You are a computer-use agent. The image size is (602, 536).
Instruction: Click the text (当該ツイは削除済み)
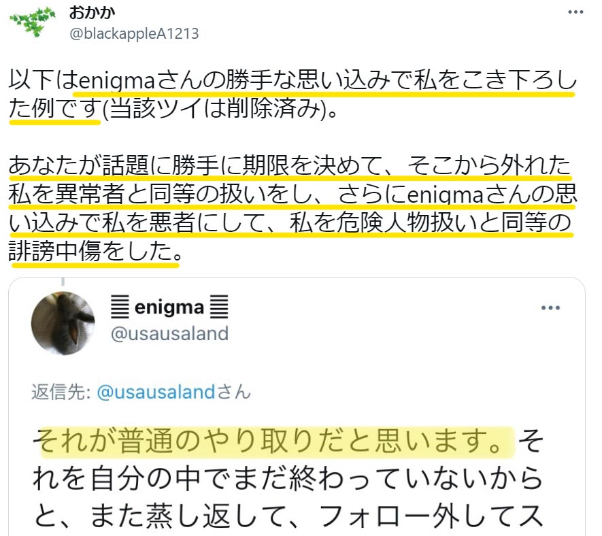(221, 109)
